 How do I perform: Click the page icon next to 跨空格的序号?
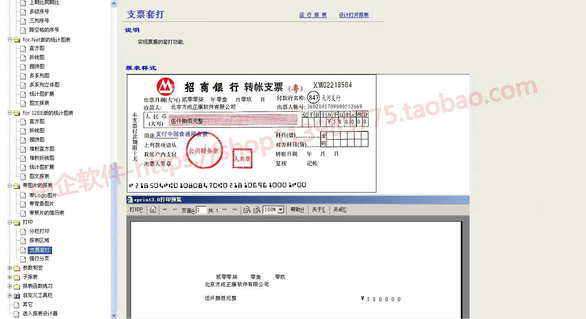click(x=23, y=30)
